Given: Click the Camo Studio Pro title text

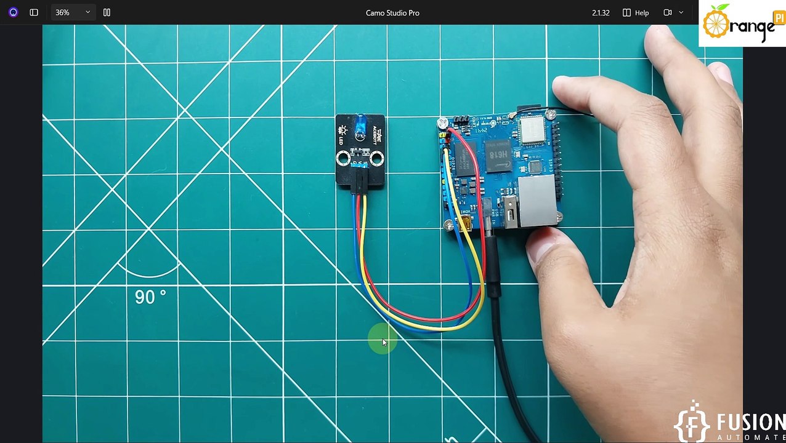Looking at the screenshot, I should (392, 12).
